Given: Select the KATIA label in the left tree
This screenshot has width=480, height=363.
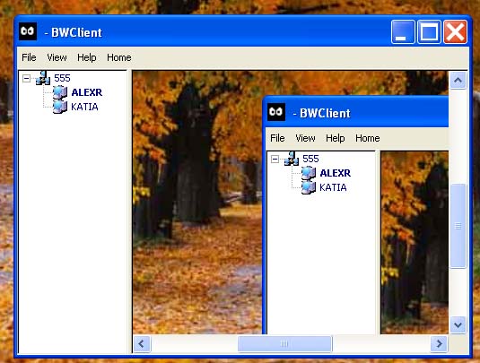Looking at the screenshot, I should 84,107.
